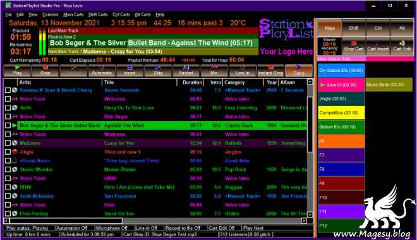Image resolution: width=417 pixels, height=240 pixels.
Task: Click the horizontal scrollbar right arrow
Action: (304, 220)
